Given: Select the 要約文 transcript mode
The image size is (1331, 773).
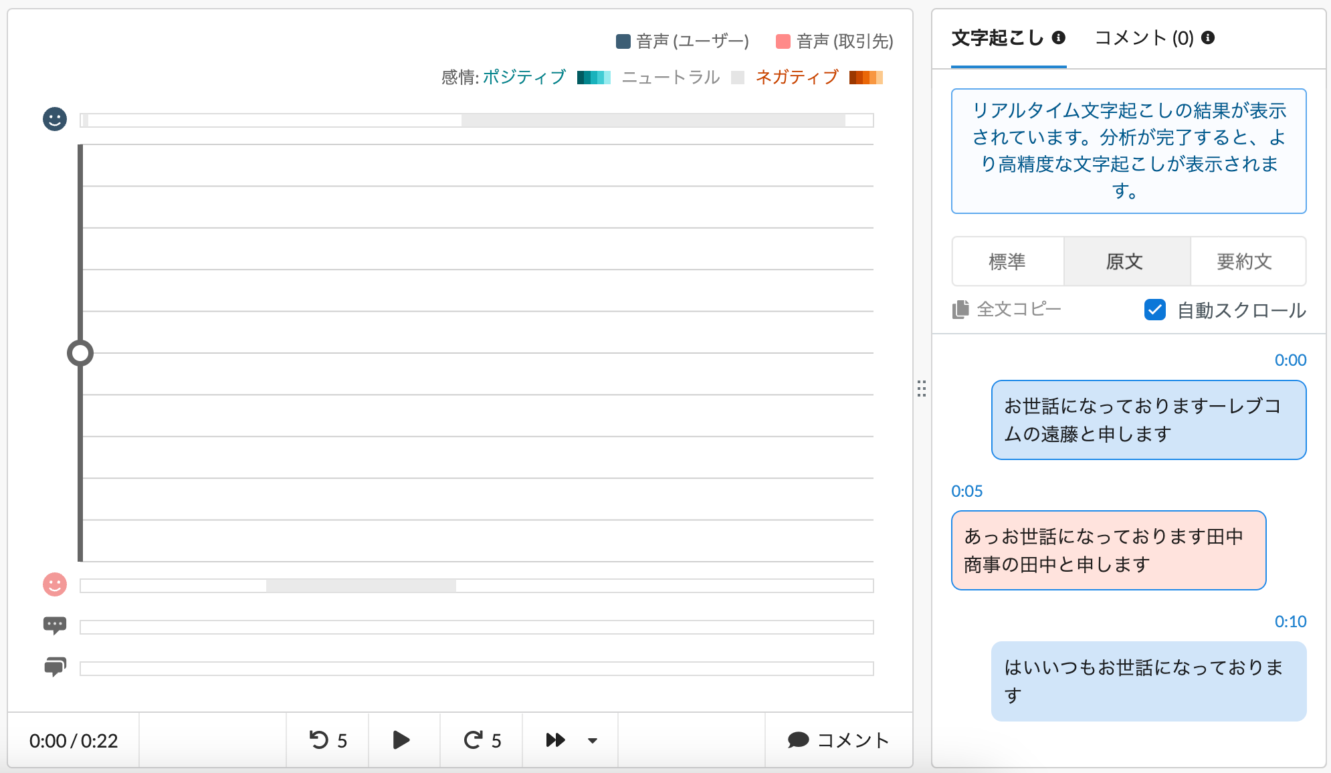Looking at the screenshot, I should (x=1247, y=261).
